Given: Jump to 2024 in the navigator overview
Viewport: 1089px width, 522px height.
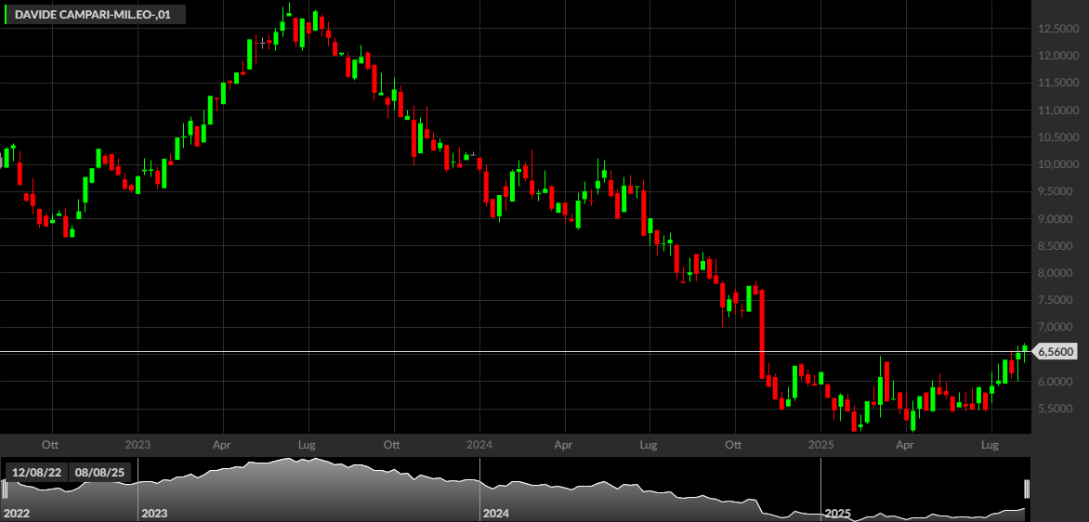Looking at the screenshot, I should pos(496,514).
